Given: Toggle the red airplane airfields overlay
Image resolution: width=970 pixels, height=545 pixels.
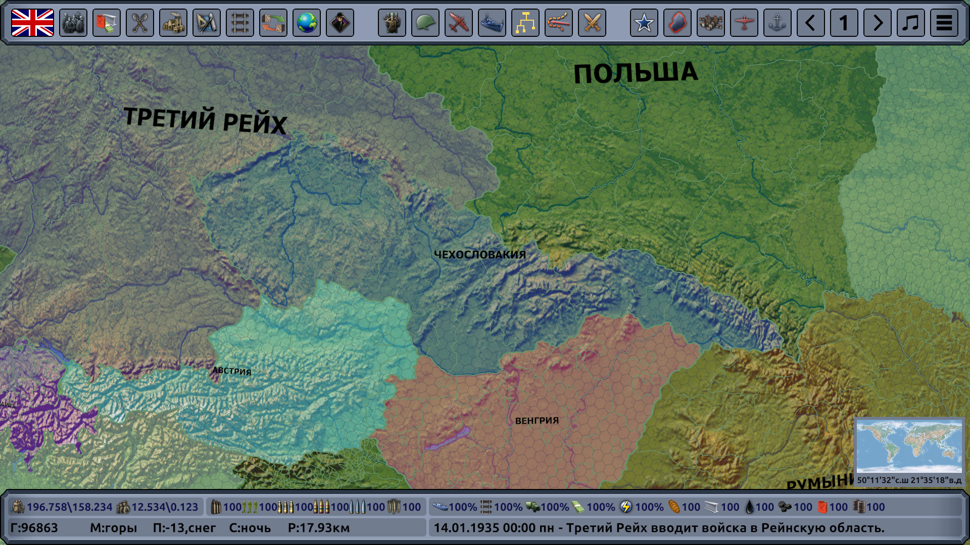Looking at the screenshot, I should tap(744, 23).
